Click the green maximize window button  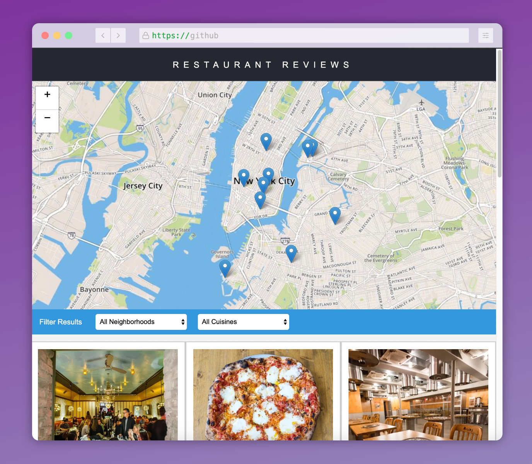tap(68, 36)
